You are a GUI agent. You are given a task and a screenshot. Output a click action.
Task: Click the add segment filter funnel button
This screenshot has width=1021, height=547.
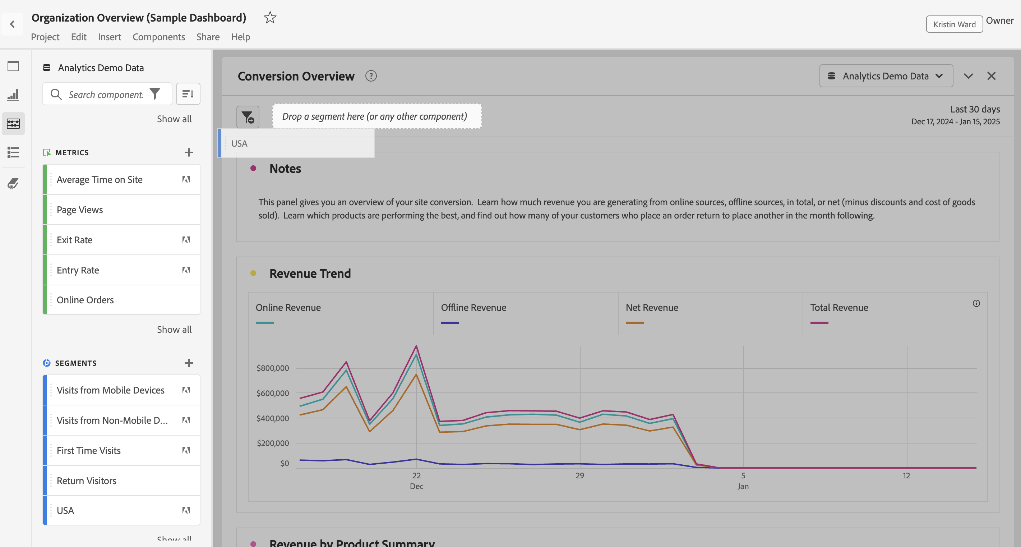pyautogui.click(x=248, y=117)
